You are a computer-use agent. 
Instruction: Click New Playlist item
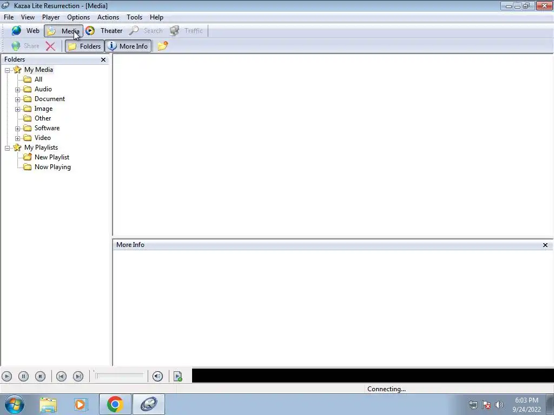pos(52,157)
